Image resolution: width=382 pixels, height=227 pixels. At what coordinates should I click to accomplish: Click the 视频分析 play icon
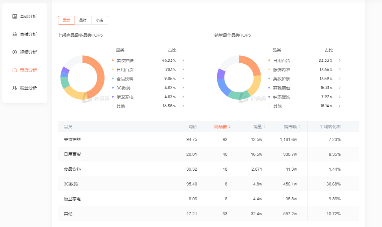point(15,52)
